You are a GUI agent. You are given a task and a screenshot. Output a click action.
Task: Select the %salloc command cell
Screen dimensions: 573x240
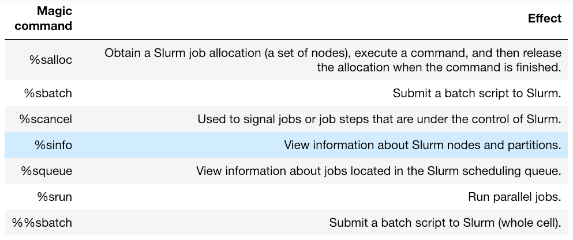click(51, 60)
